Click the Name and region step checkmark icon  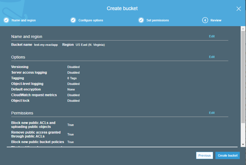click(x=6, y=20)
